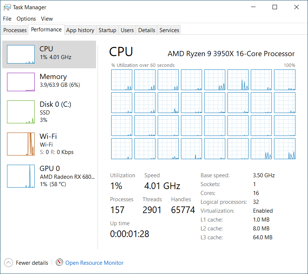Select the GPU 0 AMD Radeon entry
Viewport: 308px width, 274px height.
pos(49,176)
